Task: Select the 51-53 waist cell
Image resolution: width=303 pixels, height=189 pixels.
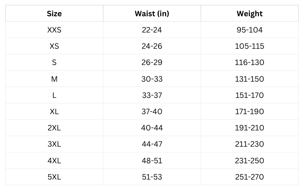Action: pyautogui.click(x=151, y=177)
